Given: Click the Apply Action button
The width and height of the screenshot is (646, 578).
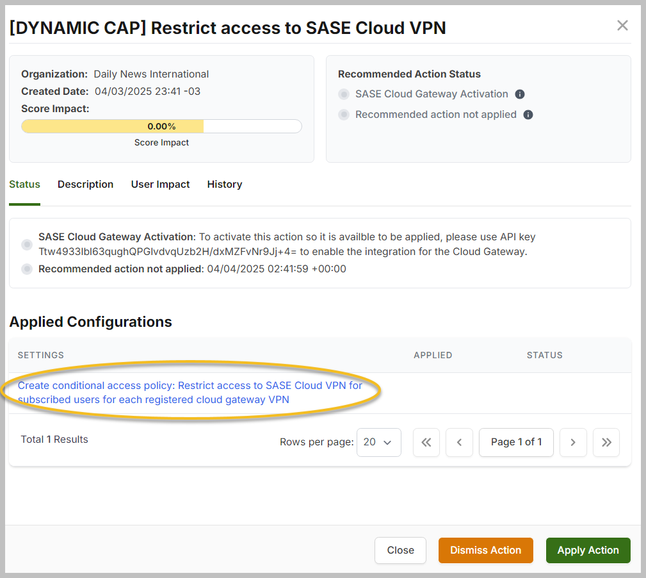Looking at the screenshot, I should 588,550.
